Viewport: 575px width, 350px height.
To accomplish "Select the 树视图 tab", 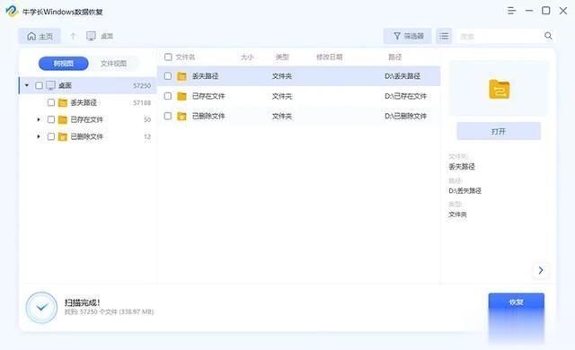I will pyautogui.click(x=64, y=64).
